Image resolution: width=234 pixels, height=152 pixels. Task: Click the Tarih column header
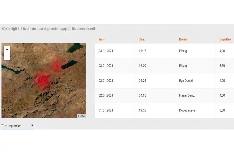click(102, 39)
